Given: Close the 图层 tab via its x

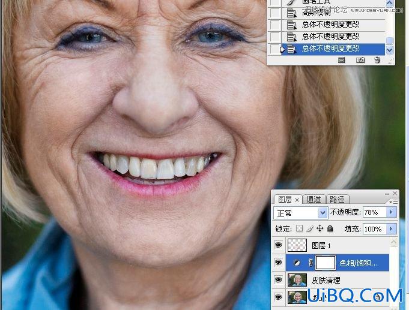Looking at the screenshot, I should [297, 200].
